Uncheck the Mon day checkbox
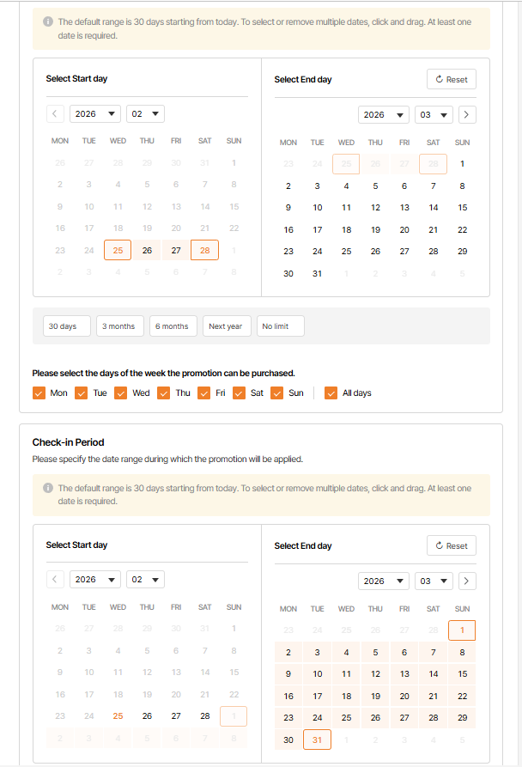Viewport: 522px width, 767px height. click(x=39, y=393)
